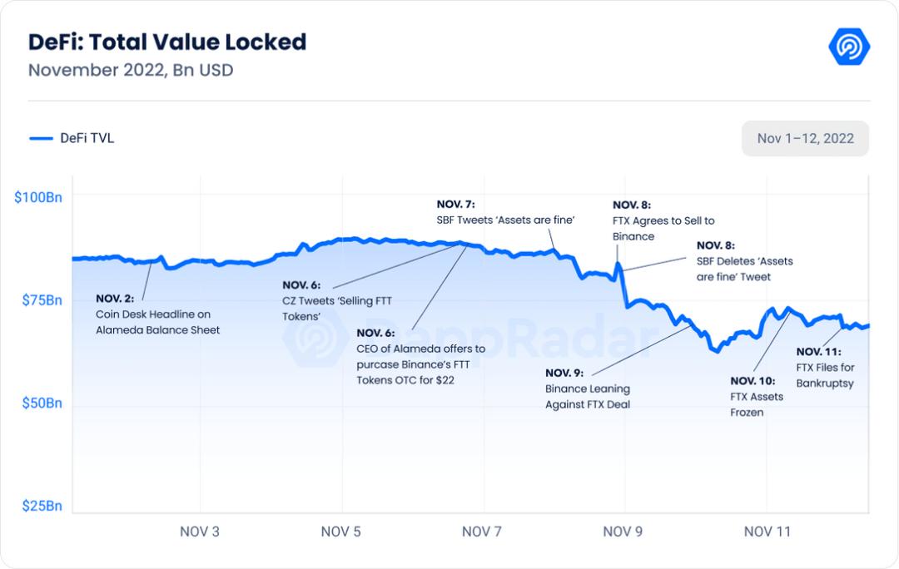Screen dimensions: 899x569
Task: Click the FTX Files for Bankruptcy annotation
Action: pos(825,368)
